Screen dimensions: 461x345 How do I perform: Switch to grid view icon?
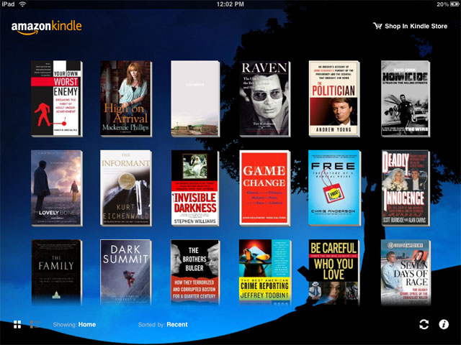(17, 324)
